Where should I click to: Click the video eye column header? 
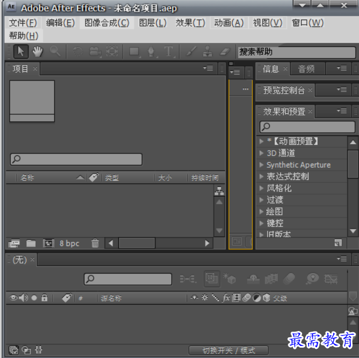[13, 298]
